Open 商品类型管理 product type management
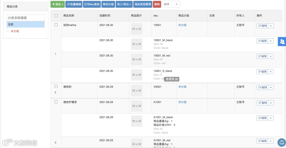 click(143, 5)
